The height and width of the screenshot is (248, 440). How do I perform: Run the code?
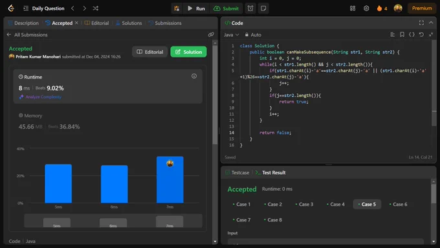point(197,8)
